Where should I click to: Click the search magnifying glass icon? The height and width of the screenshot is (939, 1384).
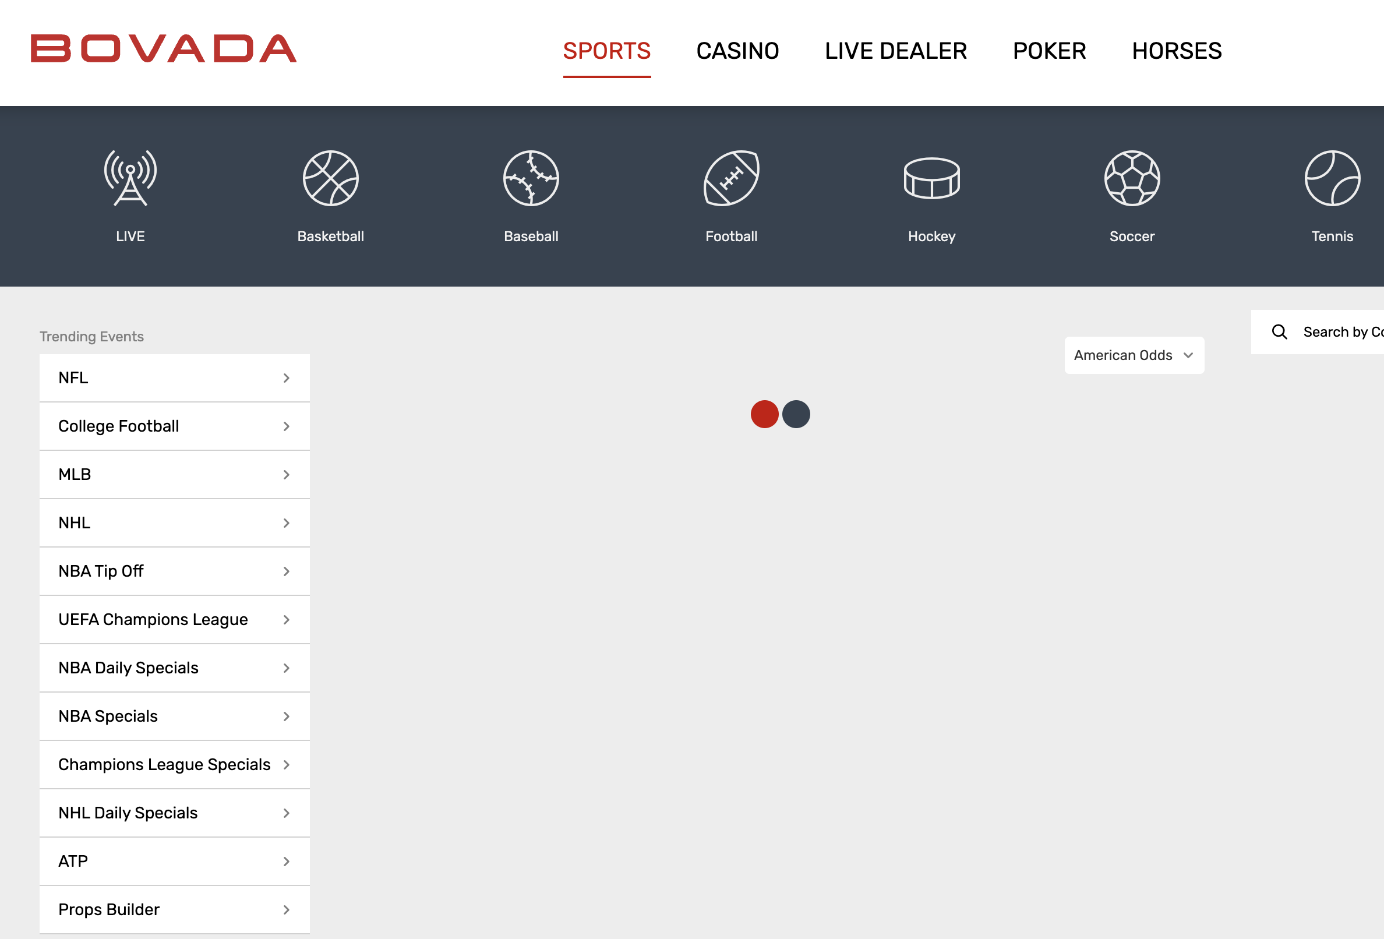click(1279, 331)
